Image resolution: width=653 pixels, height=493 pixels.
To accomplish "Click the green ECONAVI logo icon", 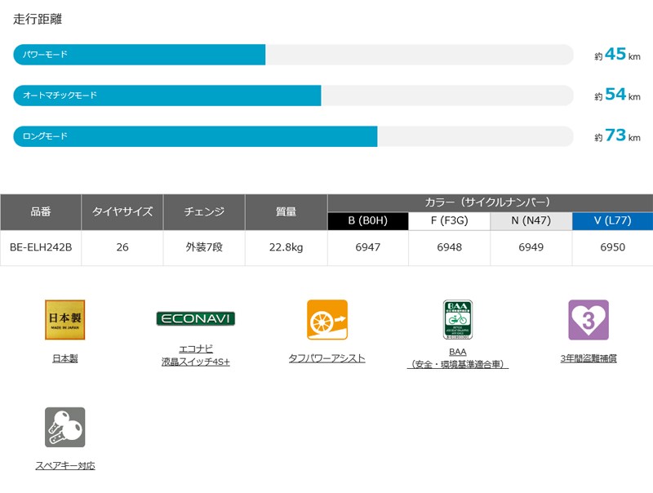I will tap(195, 318).
